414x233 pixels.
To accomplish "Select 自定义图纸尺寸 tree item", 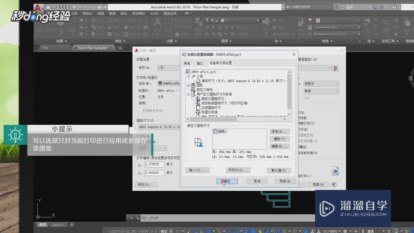I will (212, 99).
